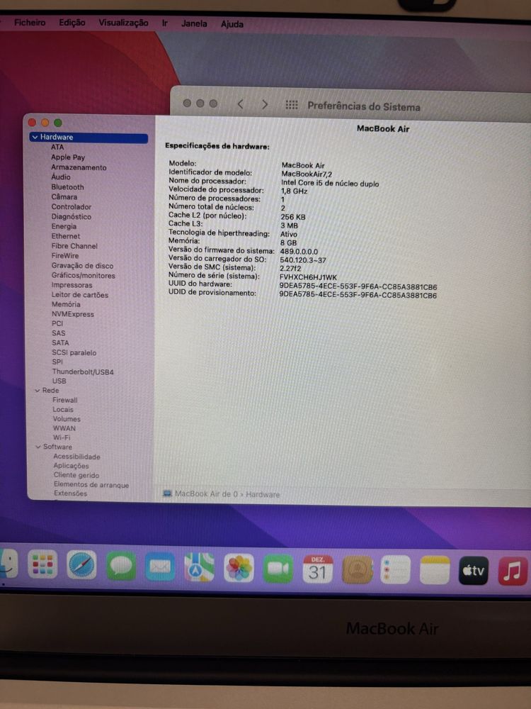Select Controlador in the sidebar
This screenshot has width=531, height=709.
(72, 206)
